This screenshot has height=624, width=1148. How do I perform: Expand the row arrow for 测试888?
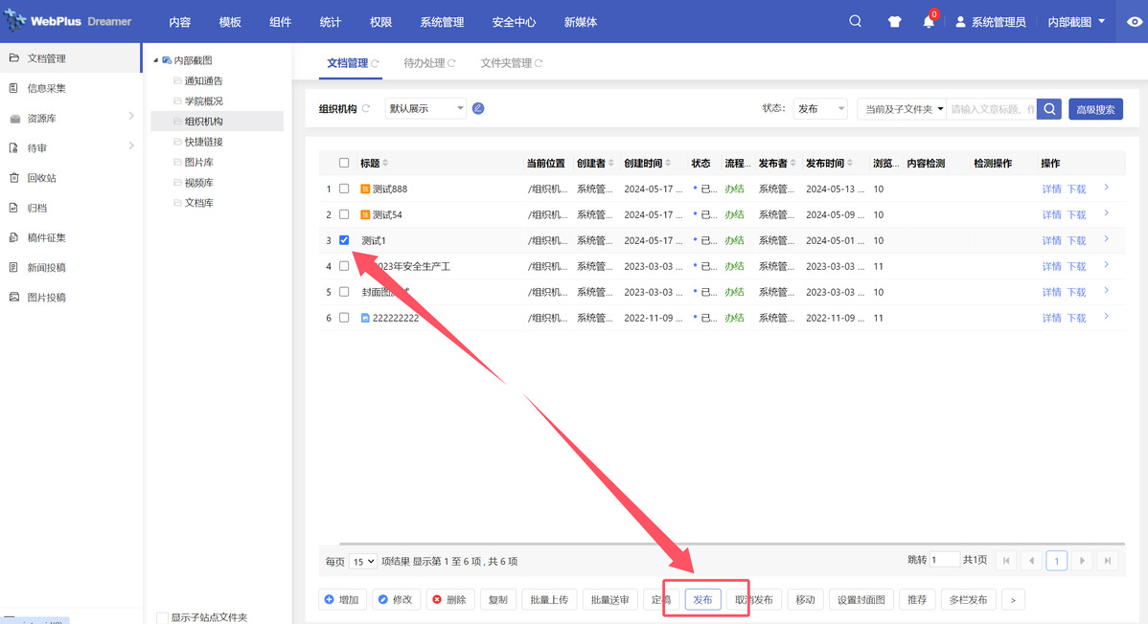click(1106, 188)
